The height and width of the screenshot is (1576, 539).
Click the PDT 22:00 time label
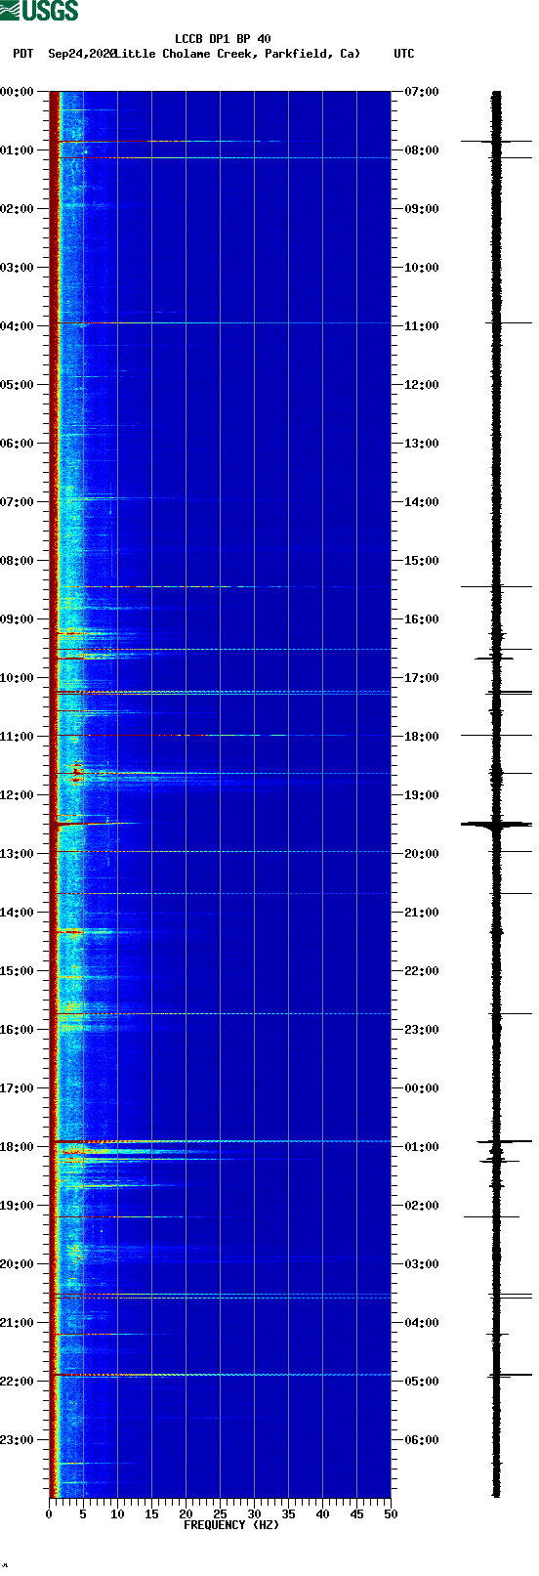pyautogui.click(x=18, y=1382)
